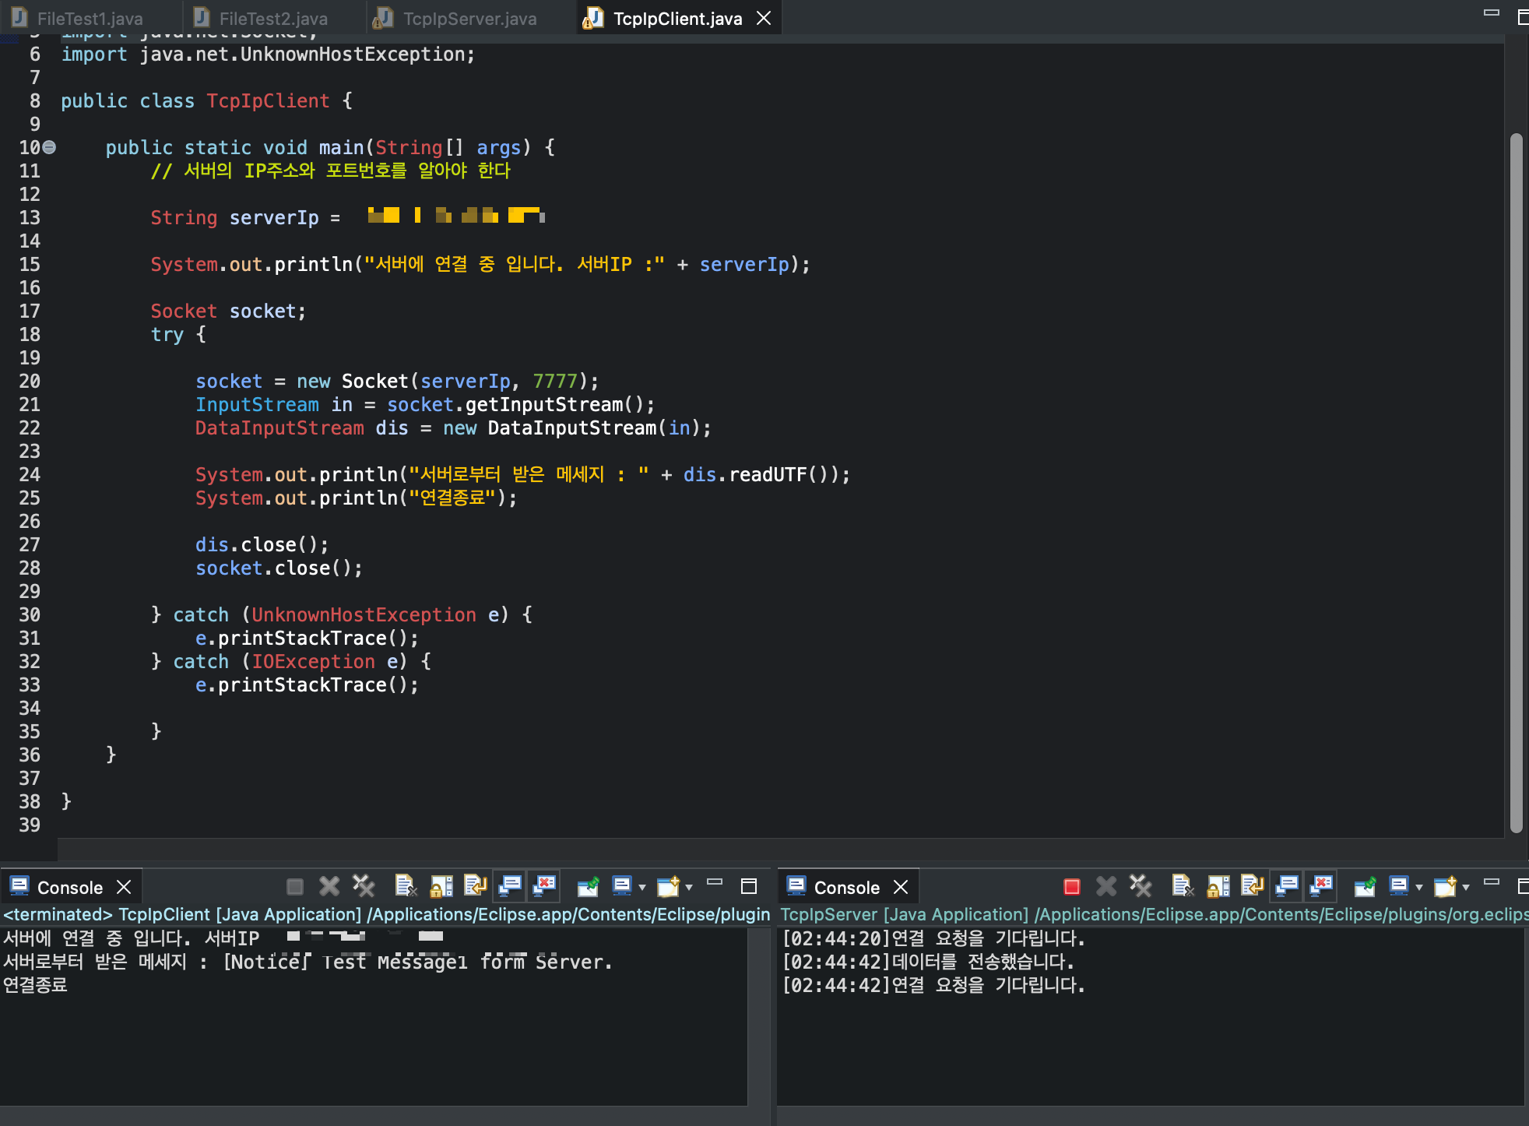Switch to the TcpIpServer.java tab
Image resolution: width=1529 pixels, height=1126 pixels.
(469, 19)
